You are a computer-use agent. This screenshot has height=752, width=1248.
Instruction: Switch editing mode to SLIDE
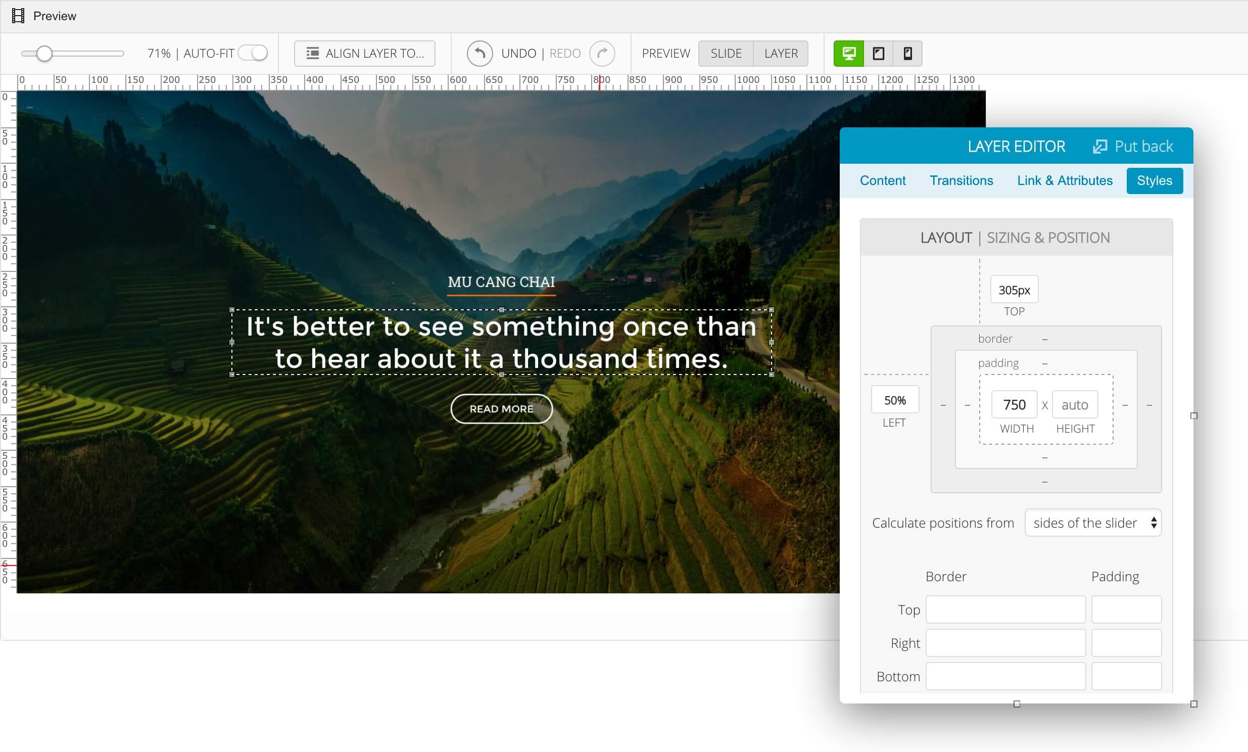726,53
